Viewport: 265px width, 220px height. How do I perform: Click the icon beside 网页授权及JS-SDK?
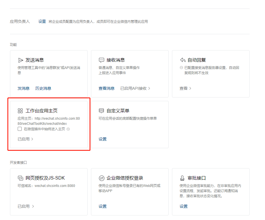(20, 178)
